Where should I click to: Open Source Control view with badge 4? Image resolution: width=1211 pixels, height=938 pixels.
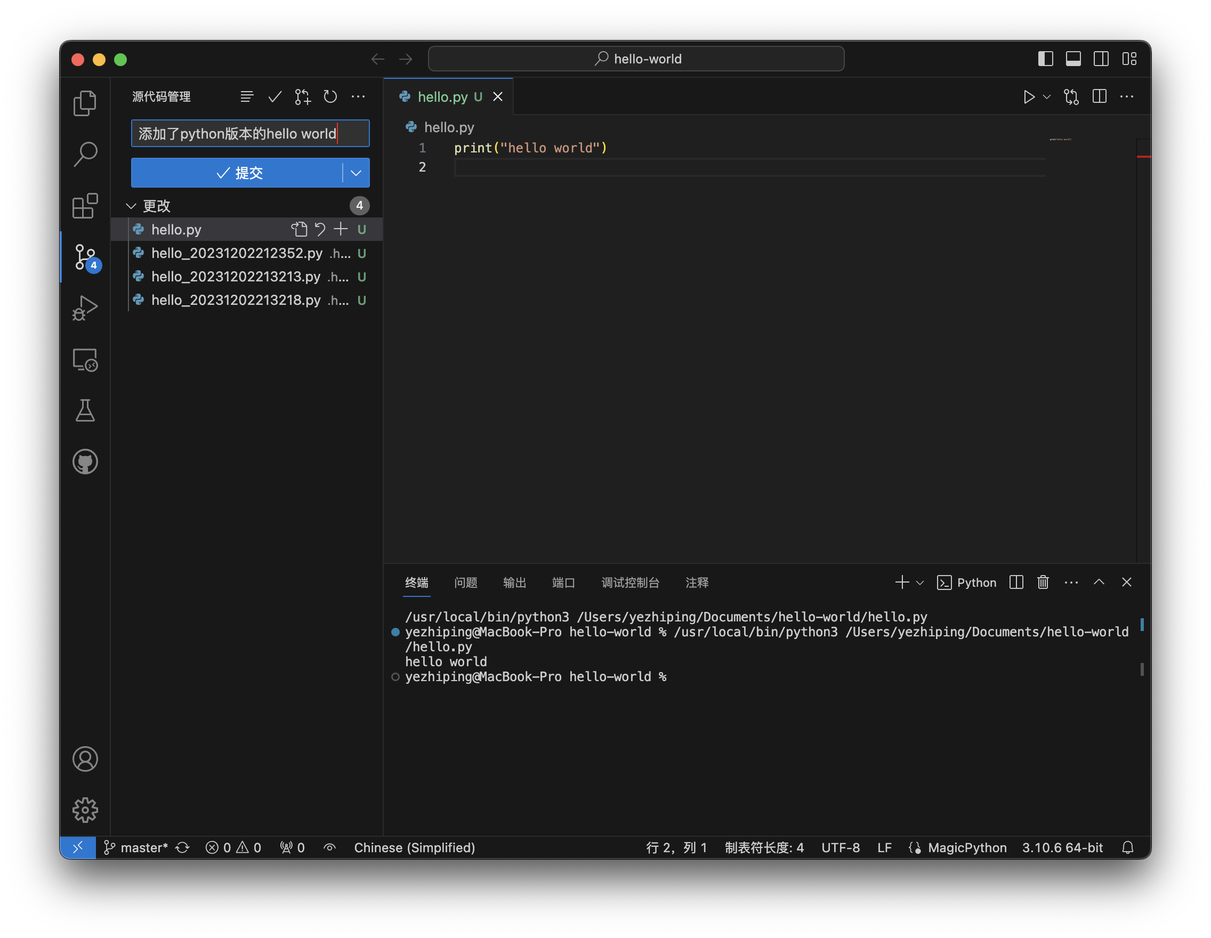coord(86,258)
